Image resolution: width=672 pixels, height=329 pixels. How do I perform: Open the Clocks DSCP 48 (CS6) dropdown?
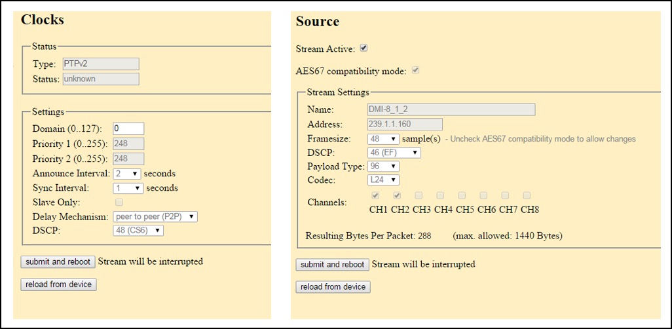(138, 231)
